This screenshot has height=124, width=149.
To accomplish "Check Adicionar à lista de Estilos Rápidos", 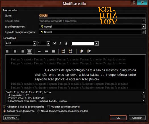I will click(x=5, y=107).
